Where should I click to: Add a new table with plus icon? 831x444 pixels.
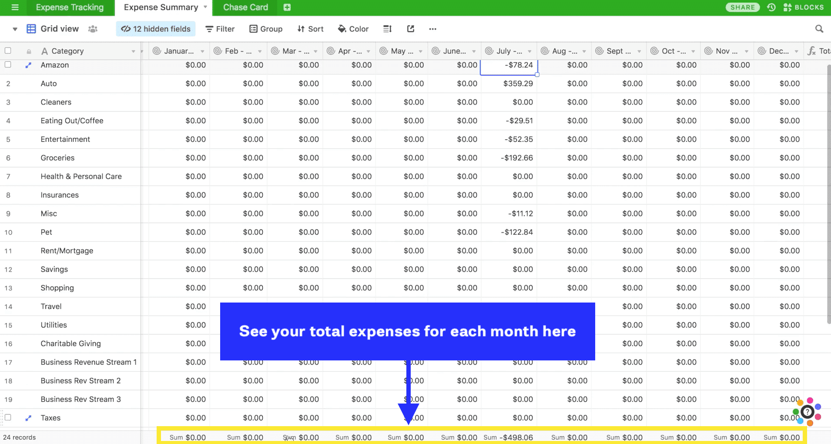coord(287,7)
